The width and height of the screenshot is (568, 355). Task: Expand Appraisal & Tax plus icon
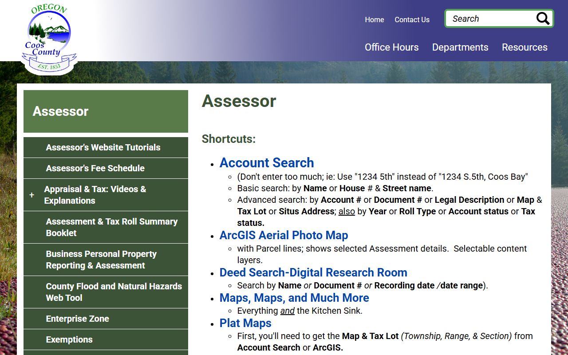pyautogui.click(x=32, y=195)
